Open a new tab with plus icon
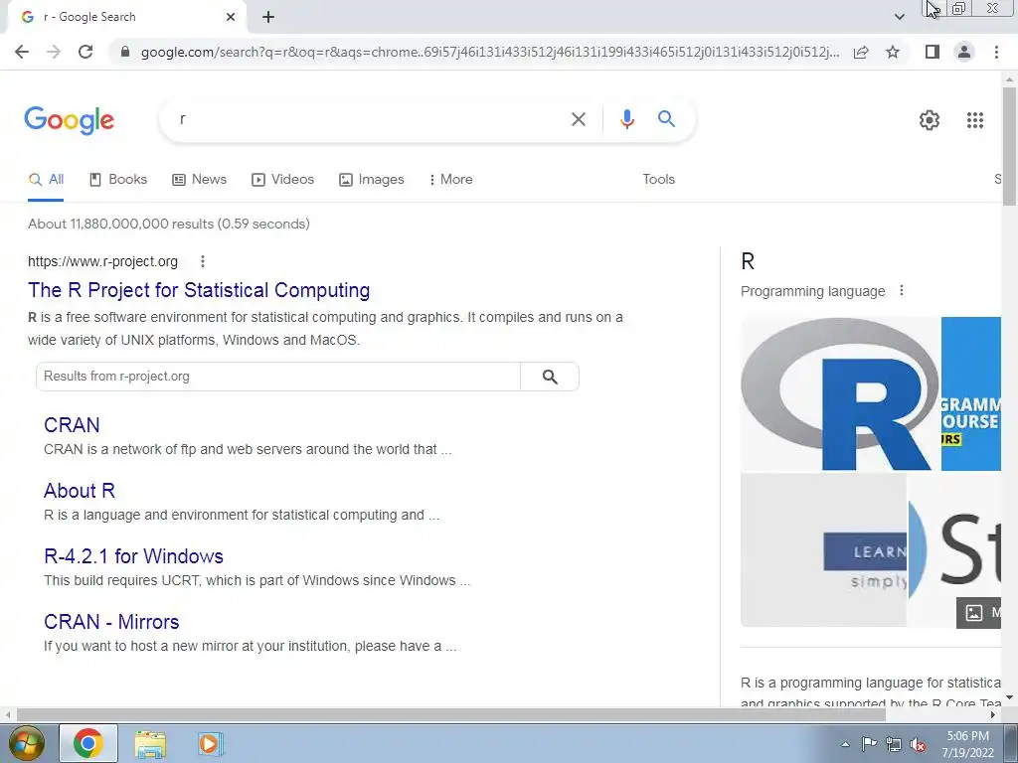1018x763 pixels. pyautogui.click(x=268, y=18)
